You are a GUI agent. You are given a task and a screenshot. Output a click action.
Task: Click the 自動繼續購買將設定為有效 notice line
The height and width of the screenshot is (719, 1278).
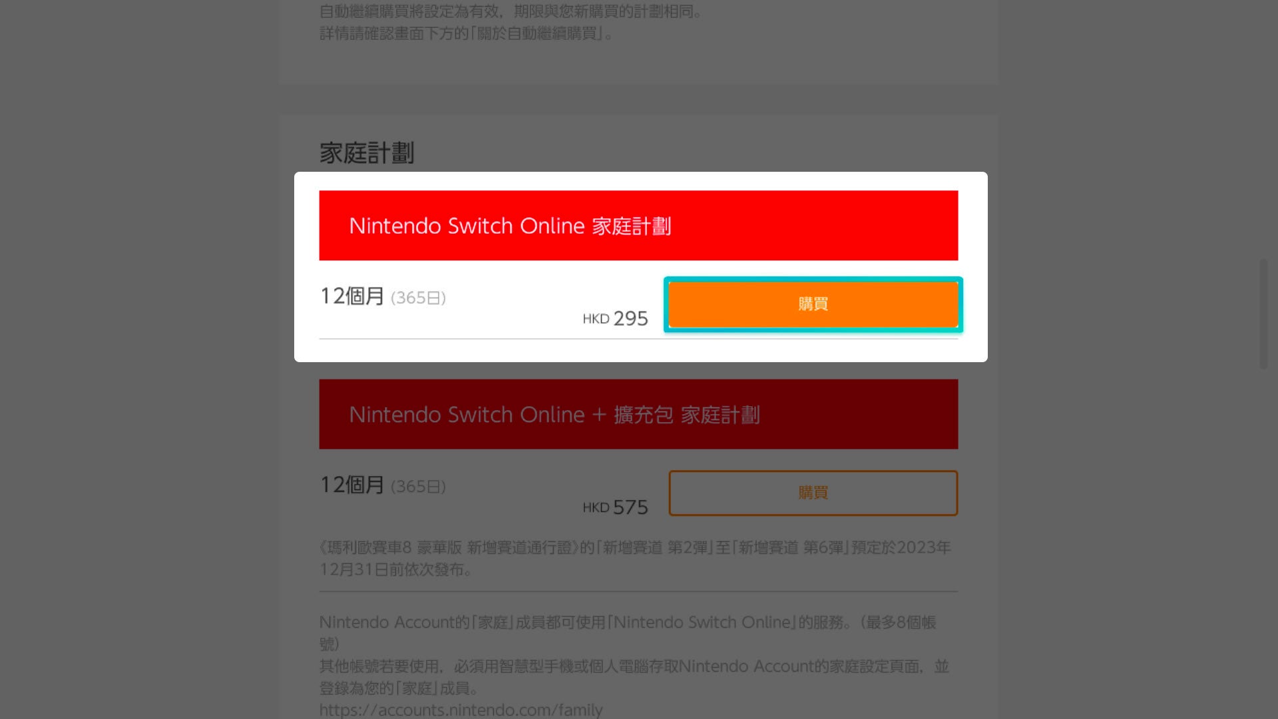click(511, 11)
